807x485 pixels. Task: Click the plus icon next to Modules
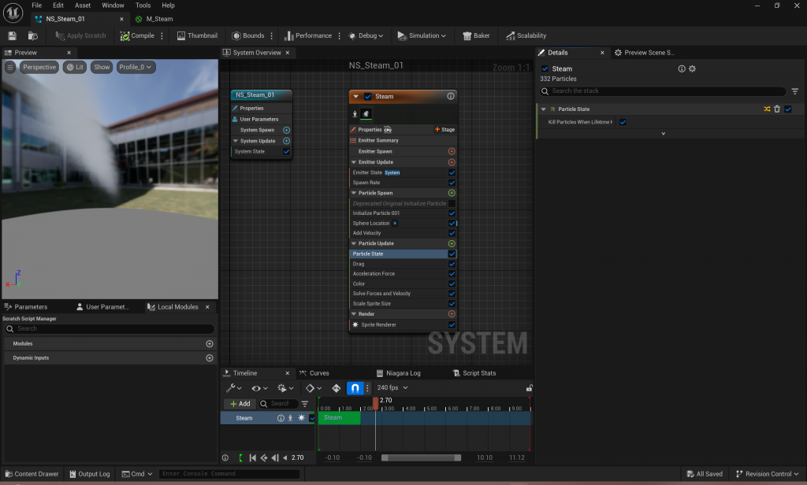point(210,344)
